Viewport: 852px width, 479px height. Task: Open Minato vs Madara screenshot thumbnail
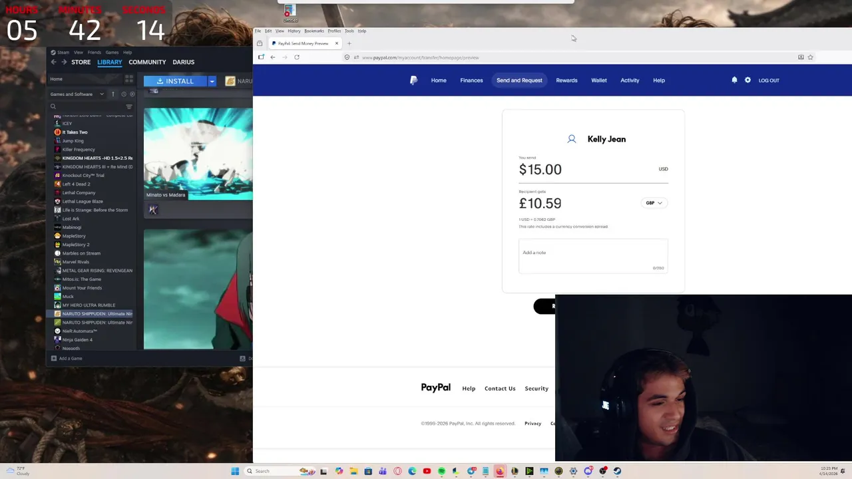(x=198, y=154)
